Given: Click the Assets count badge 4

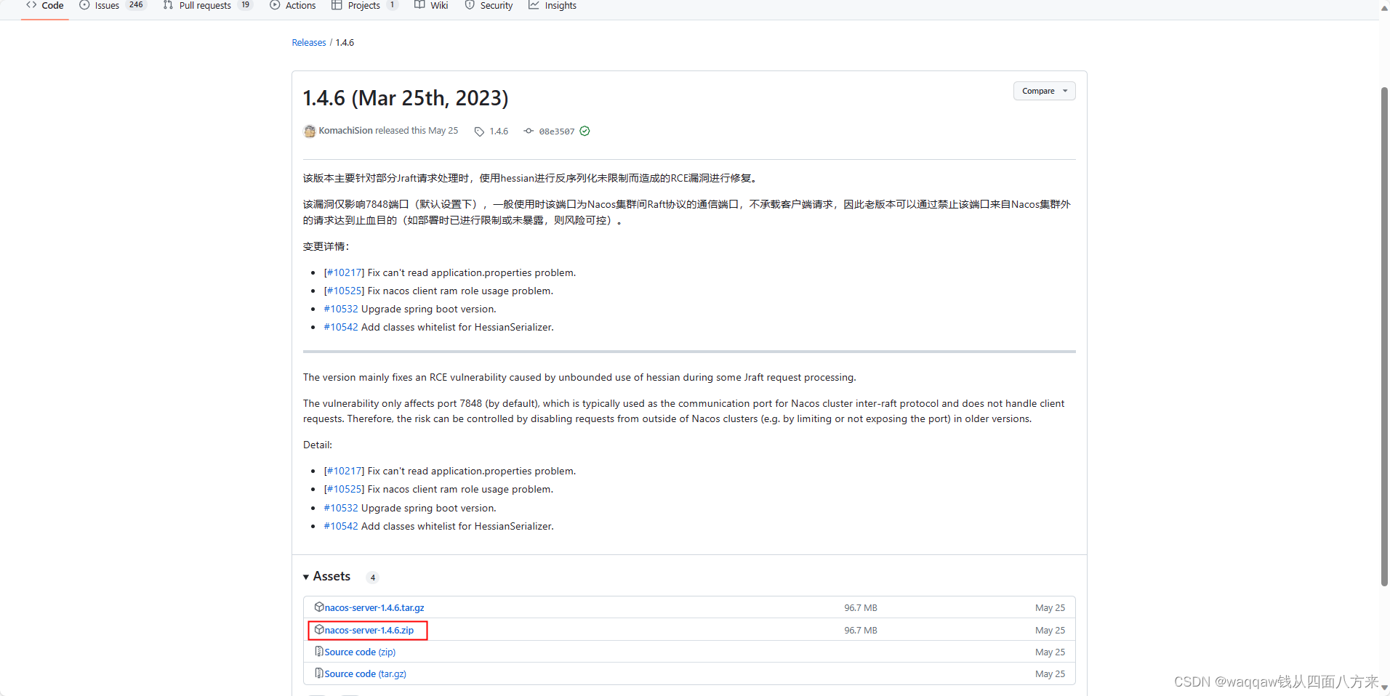Looking at the screenshot, I should coord(373,578).
